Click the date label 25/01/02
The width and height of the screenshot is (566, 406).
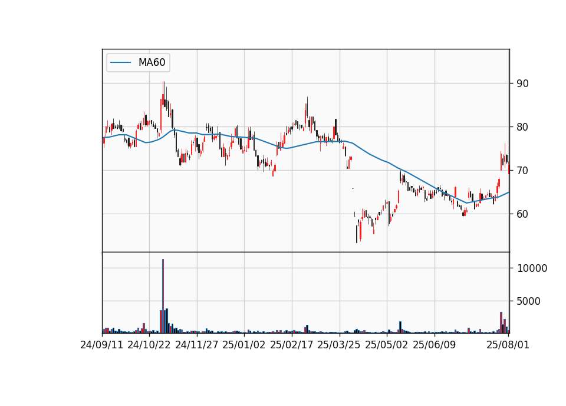[x=244, y=345]
